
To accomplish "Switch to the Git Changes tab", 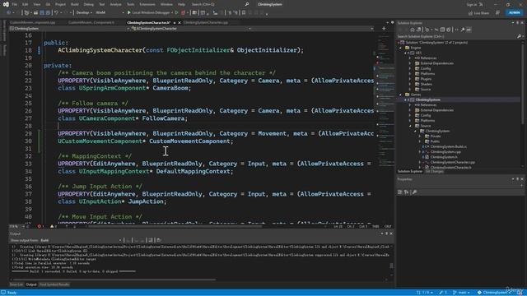I will [x=434, y=172].
